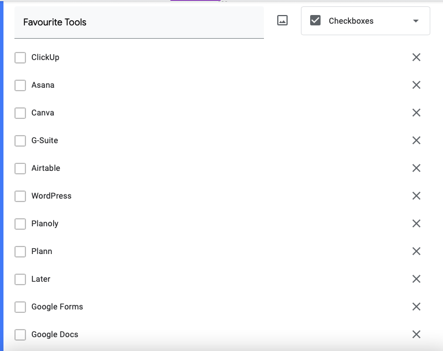Edit the Plann option label

coord(42,251)
